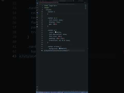This screenshot has height=93, width=124.
Task: Click the white color swatch preview
Action: point(56,32)
